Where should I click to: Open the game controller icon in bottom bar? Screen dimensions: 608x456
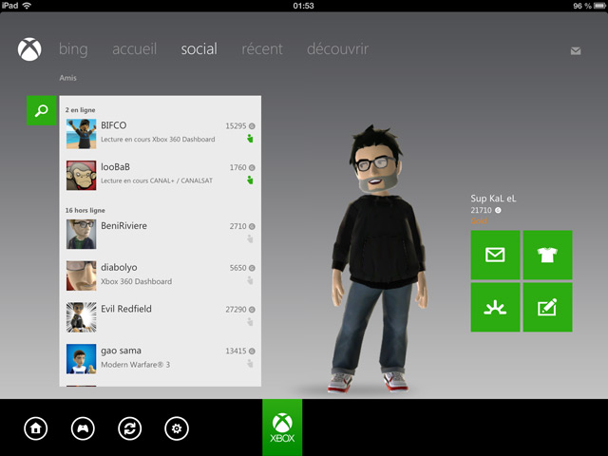pyautogui.click(x=84, y=428)
